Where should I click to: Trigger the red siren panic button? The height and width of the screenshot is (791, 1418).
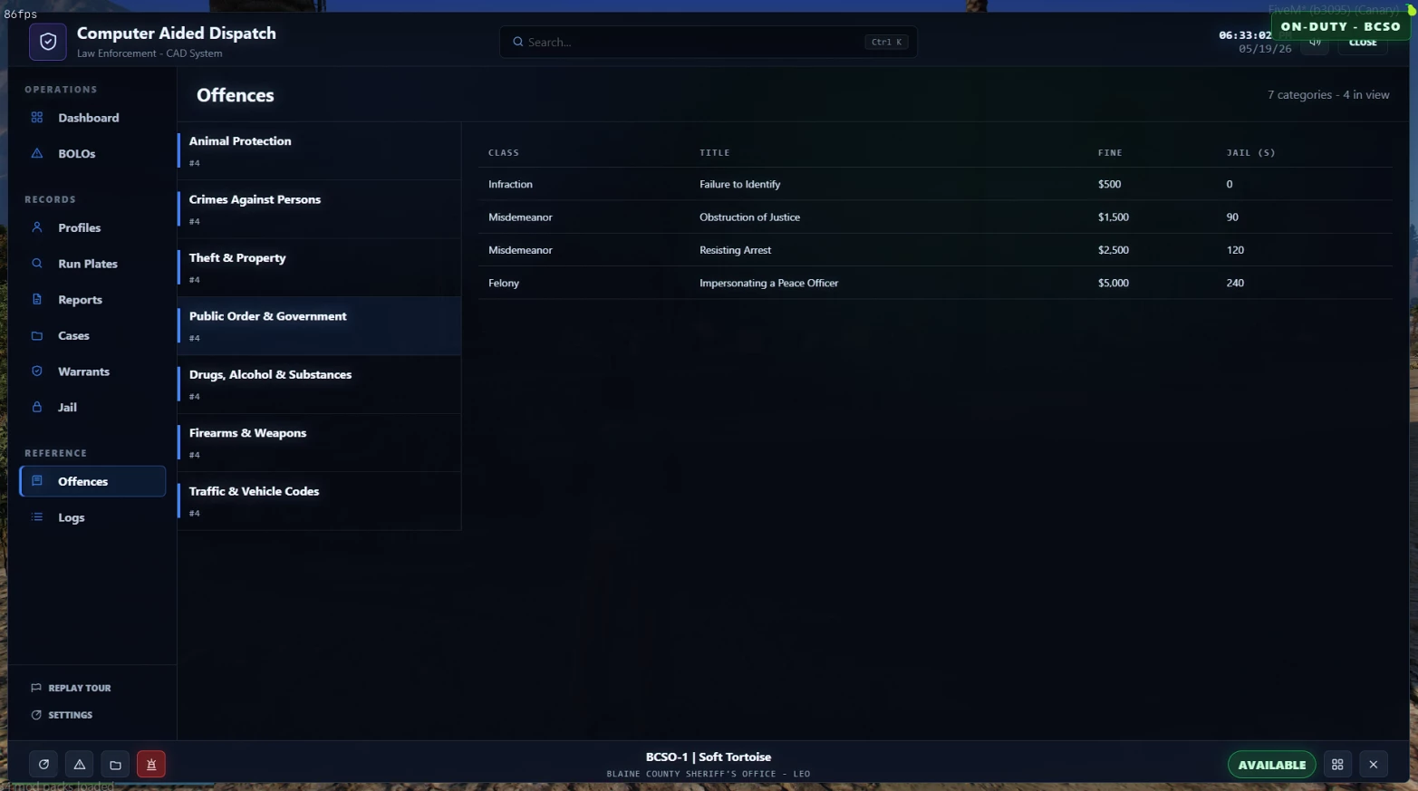click(151, 765)
